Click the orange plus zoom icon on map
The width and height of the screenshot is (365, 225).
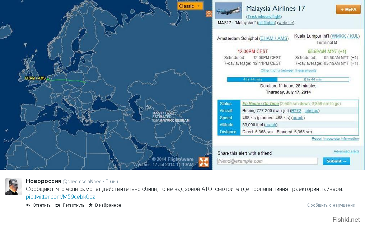tap(209, 14)
